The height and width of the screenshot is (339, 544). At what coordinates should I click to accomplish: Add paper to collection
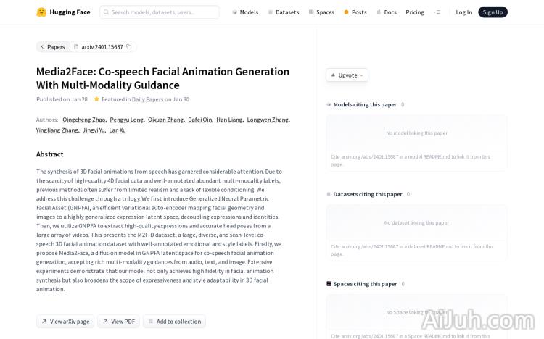174,322
